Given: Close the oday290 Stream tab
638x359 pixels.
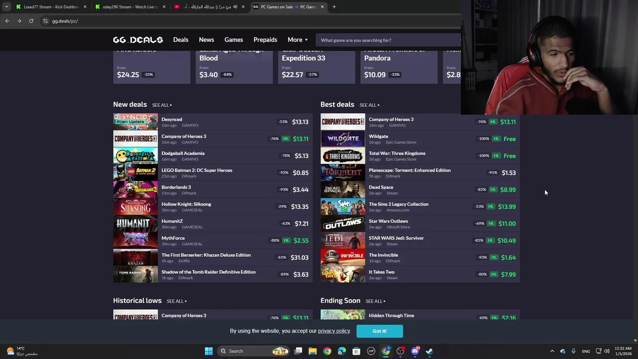Looking at the screenshot, I should [x=164, y=7].
